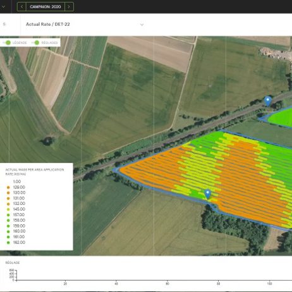Click legend value 158.00
Image resolution: width=292 pixels, height=292 pixels.
coord(19,220)
